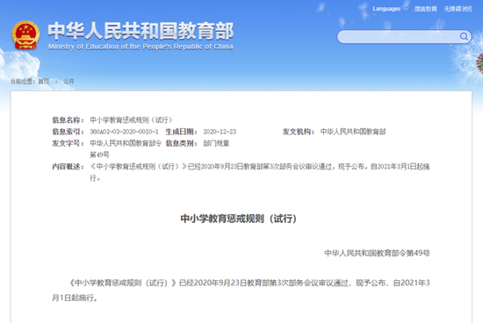Click the 当前位置 breadcrumb label
Image resolution: width=483 pixels, height=323 pixels.
(x=23, y=82)
